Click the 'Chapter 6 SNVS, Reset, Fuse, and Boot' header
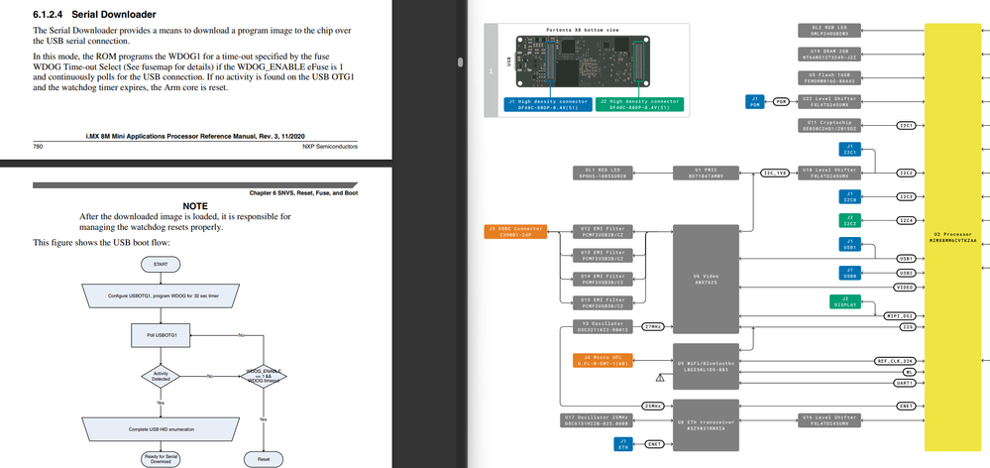 (303, 193)
